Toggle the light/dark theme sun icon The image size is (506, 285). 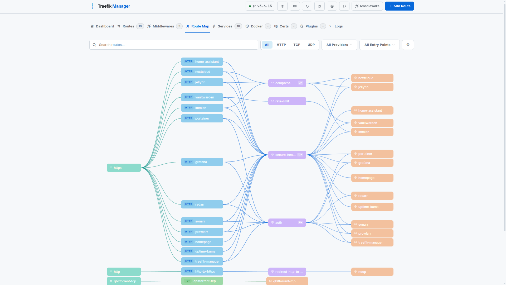(x=320, y=6)
